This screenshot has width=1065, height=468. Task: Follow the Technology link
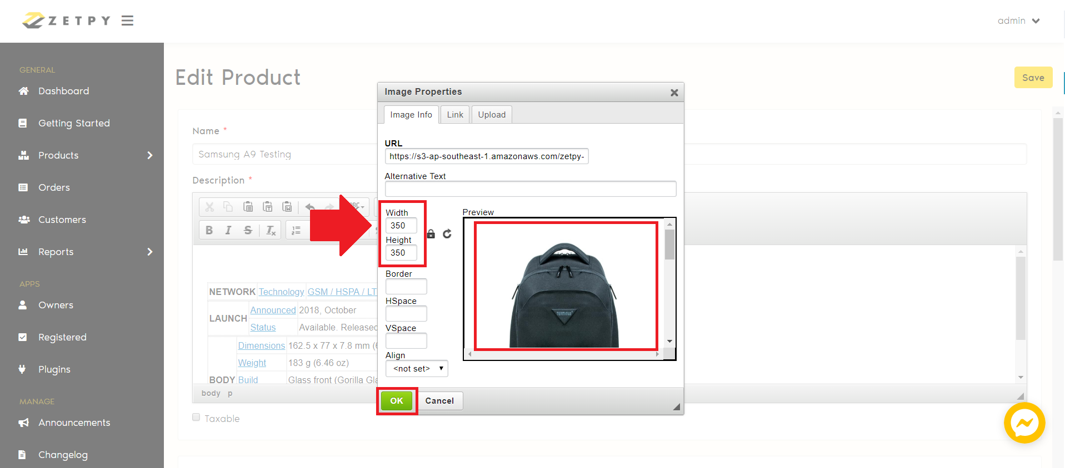point(281,292)
